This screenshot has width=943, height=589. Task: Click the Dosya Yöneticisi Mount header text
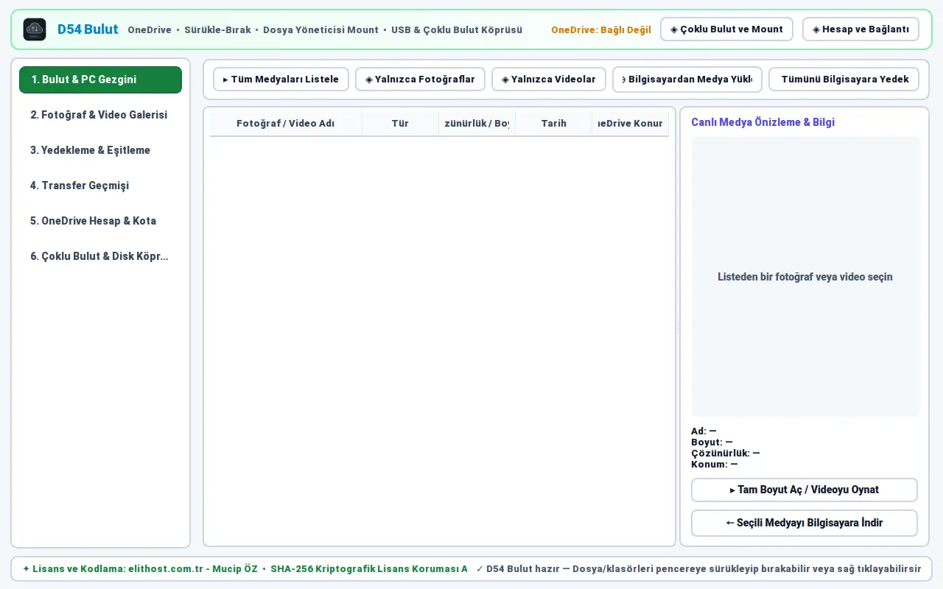(320, 30)
